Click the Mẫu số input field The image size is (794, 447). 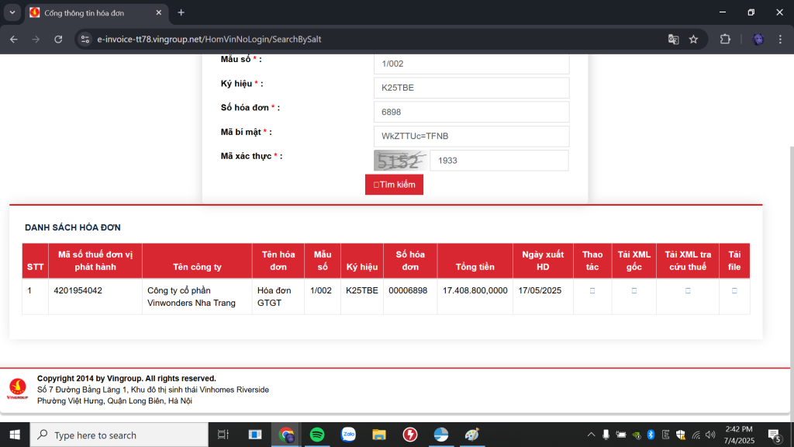click(x=471, y=64)
